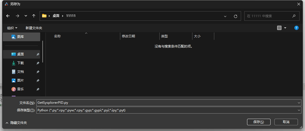Unpin 图片 using its pin icon
Image resolution: width=305 pixels, height=131 pixels.
[x=38, y=81]
